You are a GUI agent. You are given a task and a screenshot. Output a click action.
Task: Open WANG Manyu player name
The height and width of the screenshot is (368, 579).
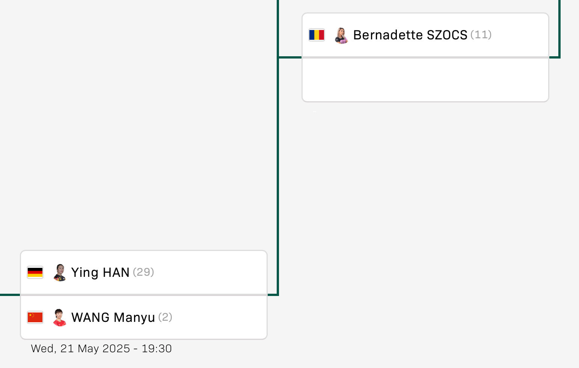pos(113,317)
